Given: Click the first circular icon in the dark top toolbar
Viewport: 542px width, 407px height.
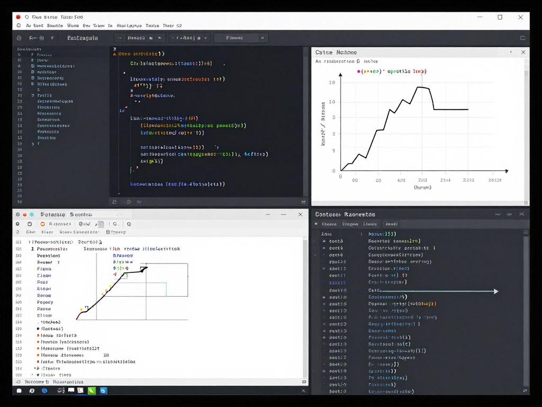Looking at the screenshot, I should coord(19,38).
